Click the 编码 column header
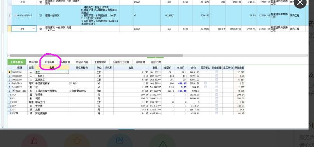Viewport: 314px width, 147px height. 19,68
